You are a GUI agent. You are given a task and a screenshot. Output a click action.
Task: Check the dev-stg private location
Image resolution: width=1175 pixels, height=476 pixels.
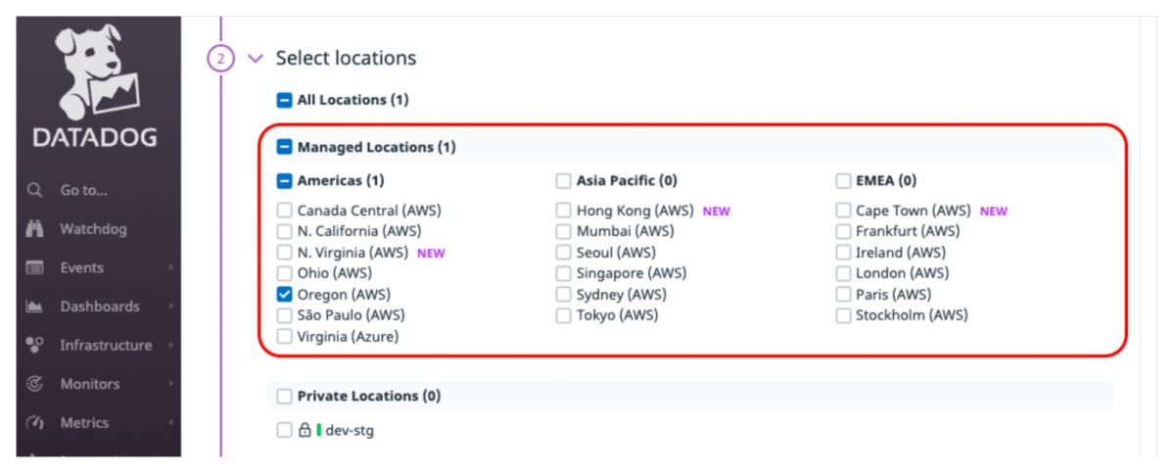tap(284, 430)
